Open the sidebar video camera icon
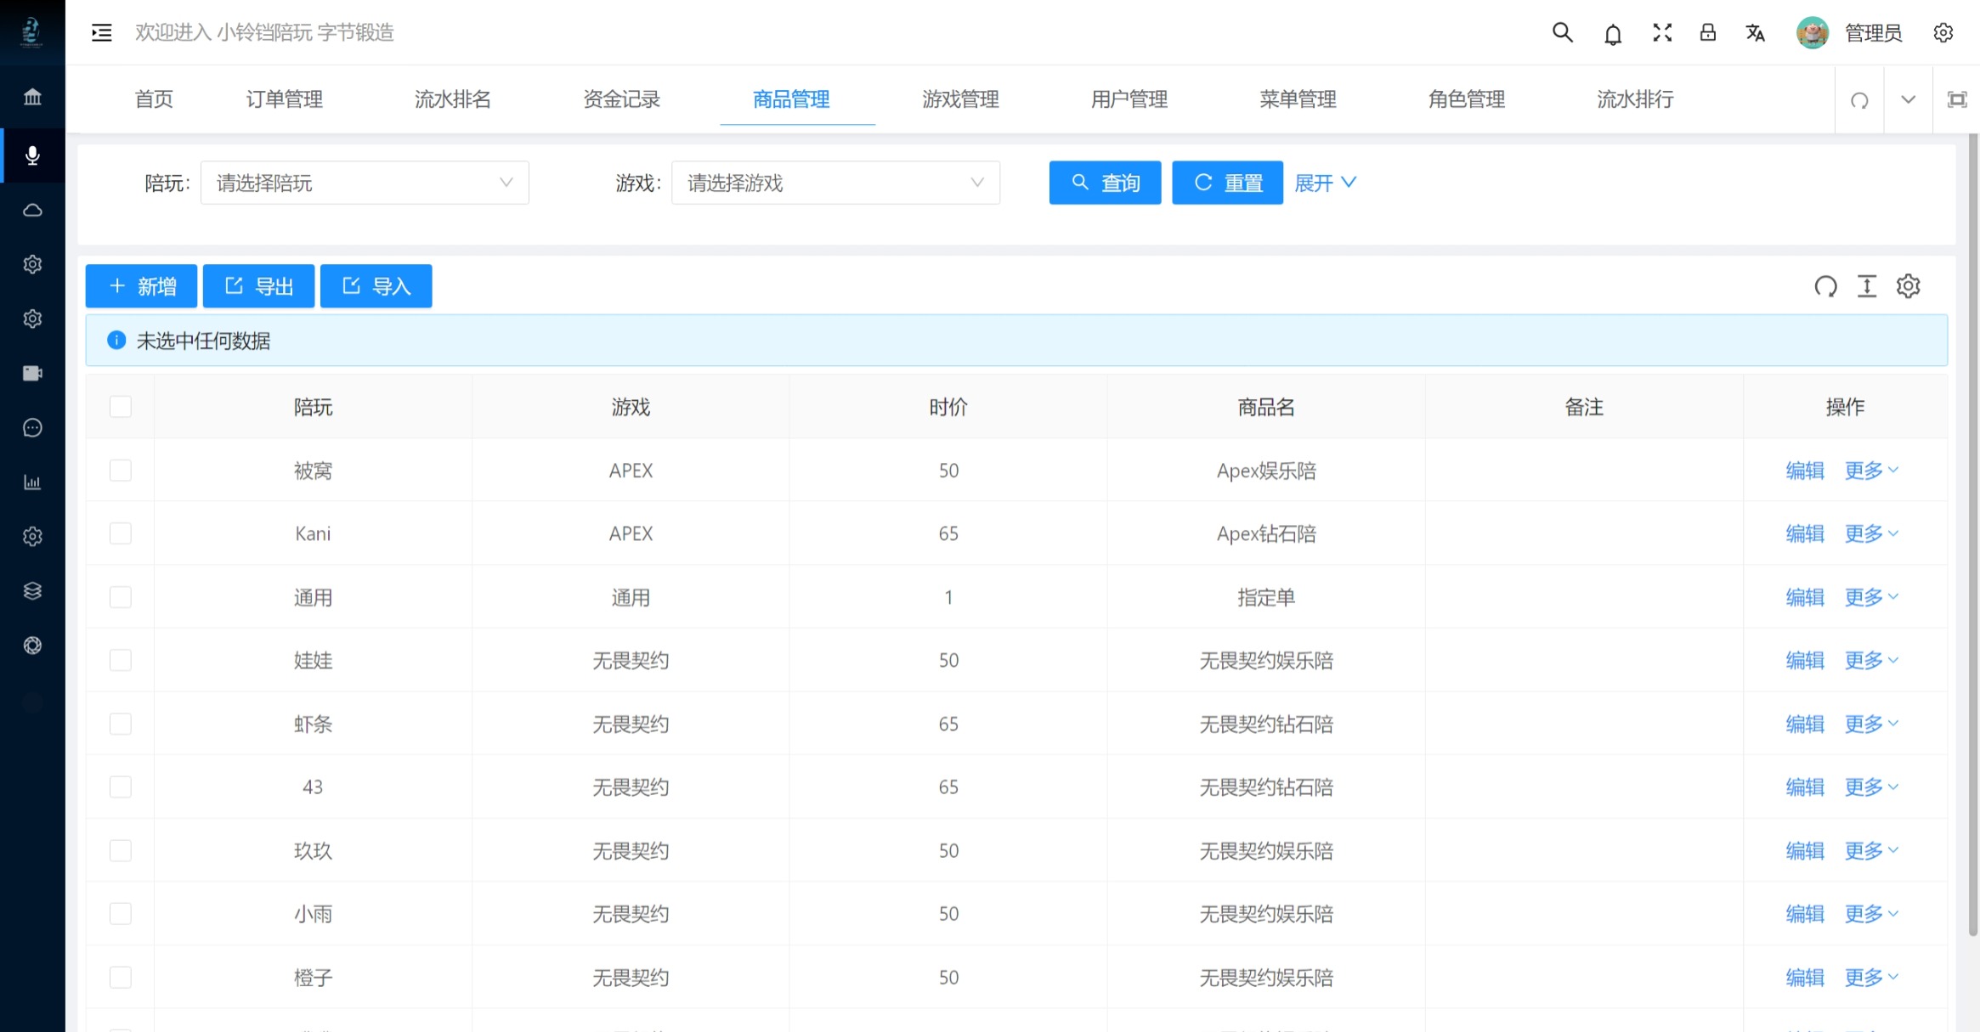Viewport: 1980px width, 1032px height. click(32, 373)
